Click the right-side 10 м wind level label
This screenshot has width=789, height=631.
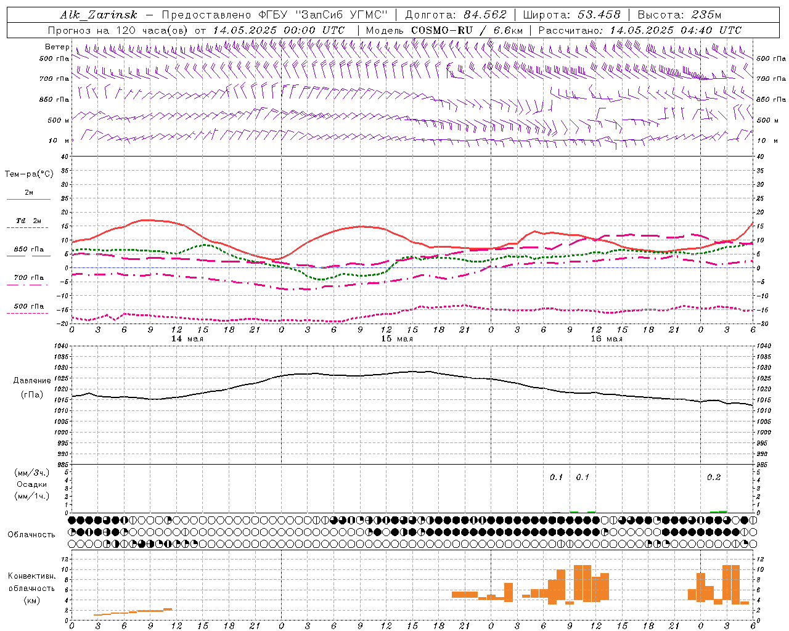[767, 141]
